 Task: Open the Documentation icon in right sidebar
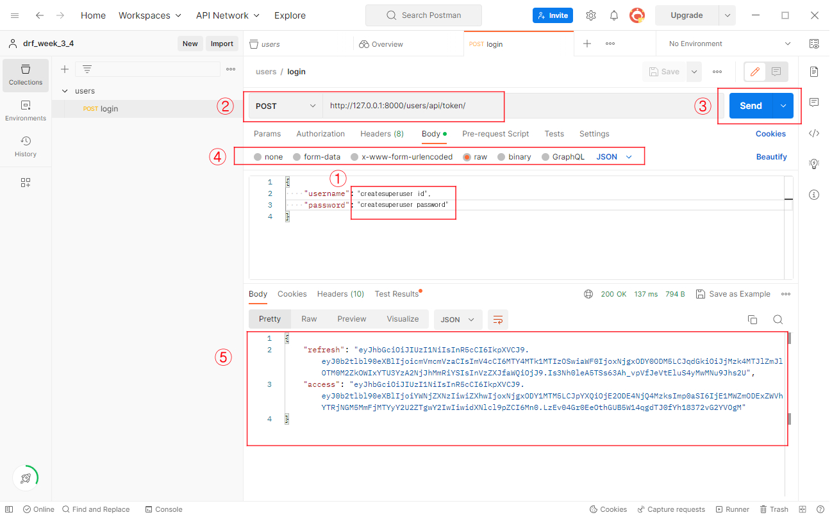click(x=814, y=71)
